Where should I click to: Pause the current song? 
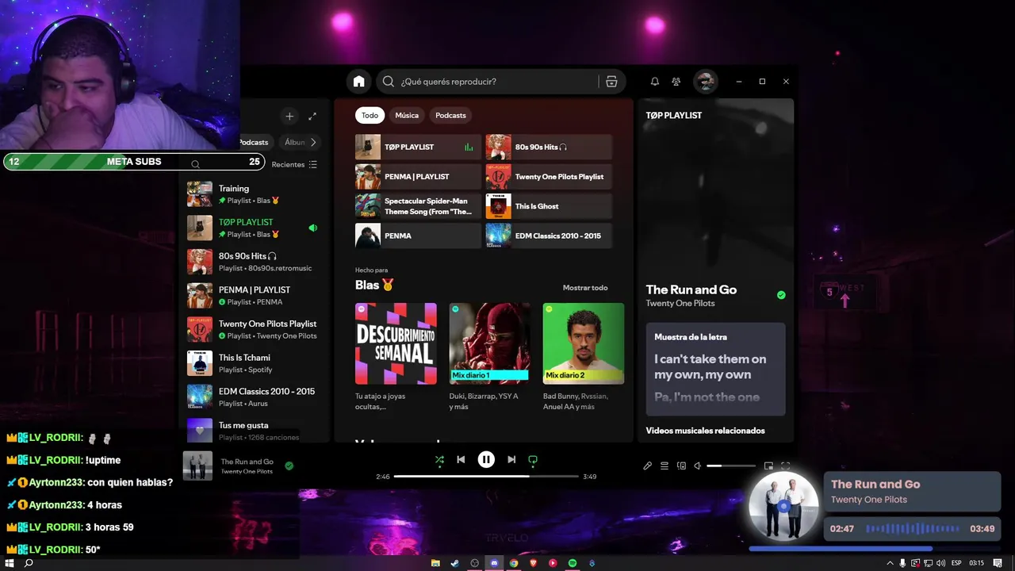pos(486,459)
